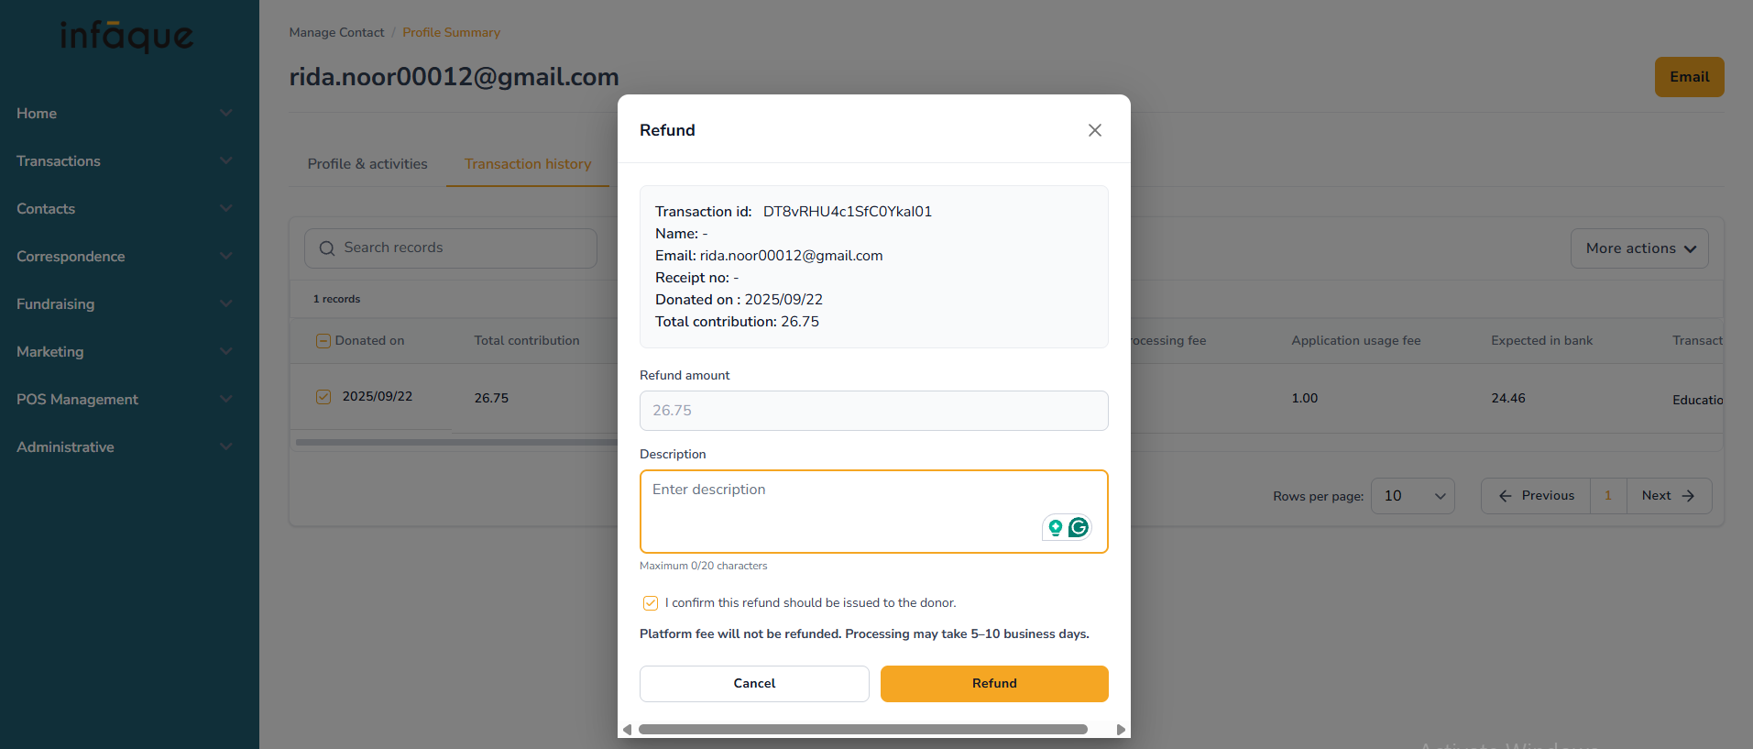1753x749 pixels.
Task: Close the Refund dialog with X icon
Action: pos(1094,130)
